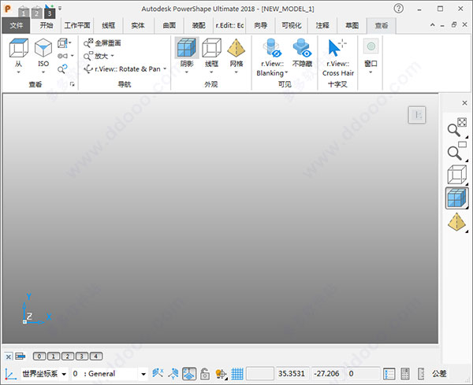Viewport: 473px width, 385px height.
Task: Click the 公差 tolerance button
Action: pyautogui.click(x=439, y=374)
